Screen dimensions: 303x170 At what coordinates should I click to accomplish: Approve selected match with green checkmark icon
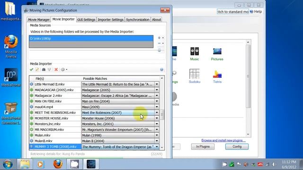click(32, 69)
